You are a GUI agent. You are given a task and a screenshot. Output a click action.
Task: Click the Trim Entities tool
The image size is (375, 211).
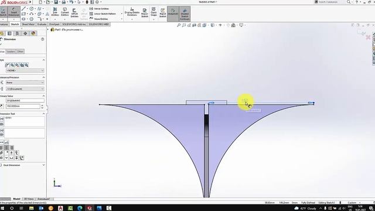pos(55,12)
